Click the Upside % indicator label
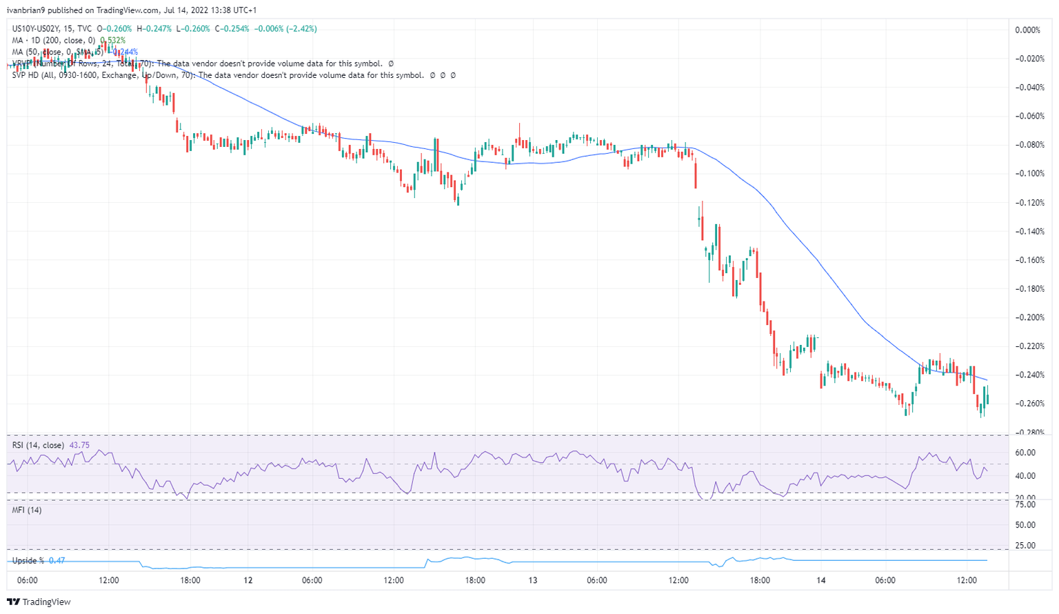The width and height of the screenshot is (1059, 614). point(28,561)
